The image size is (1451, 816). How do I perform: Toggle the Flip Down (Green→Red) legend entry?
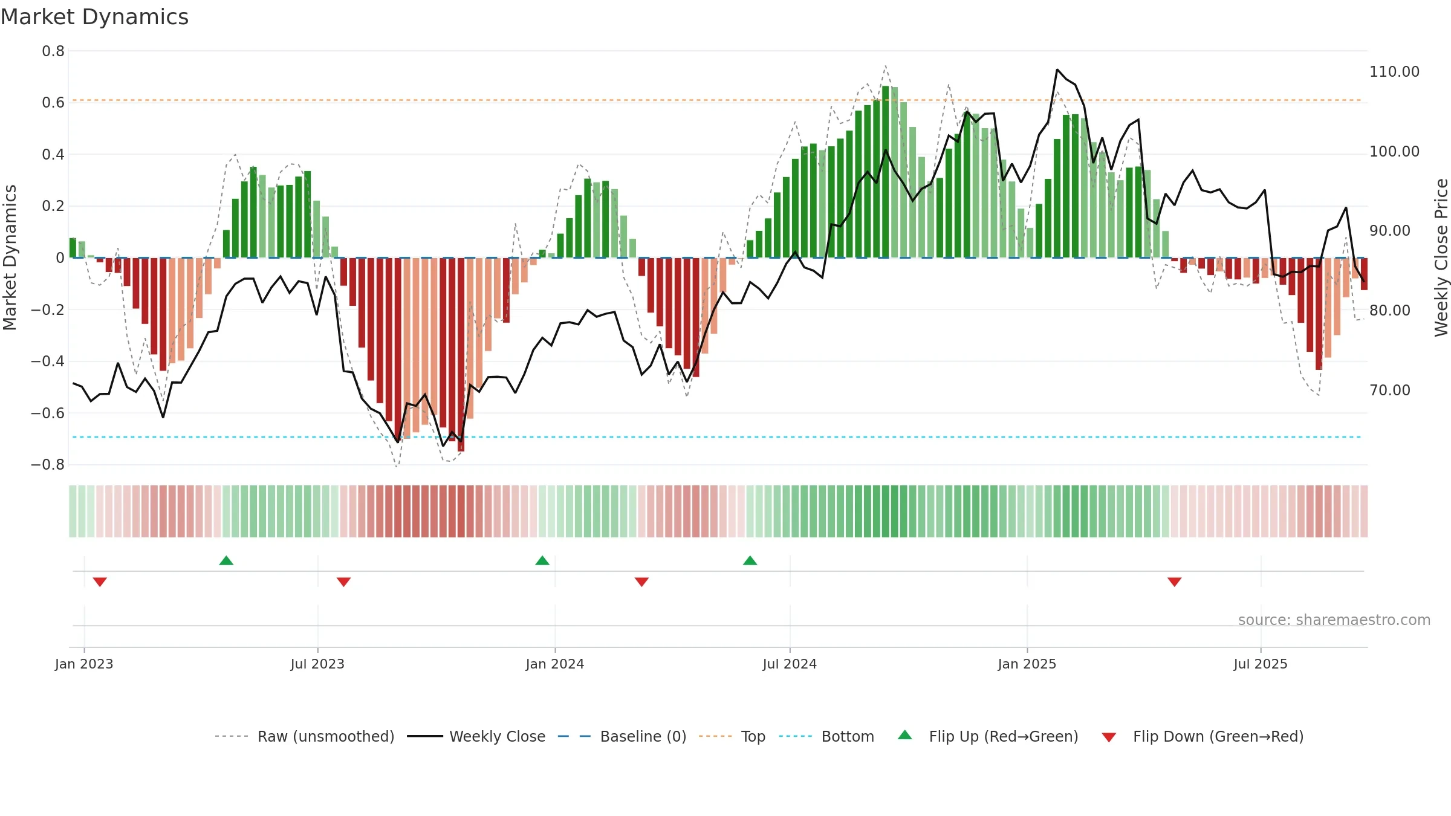point(1203,736)
